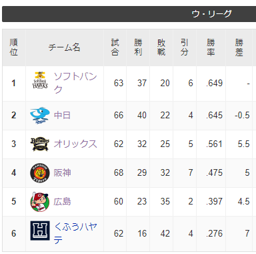Click the Orix Buffaloes team logo

(x=40, y=144)
